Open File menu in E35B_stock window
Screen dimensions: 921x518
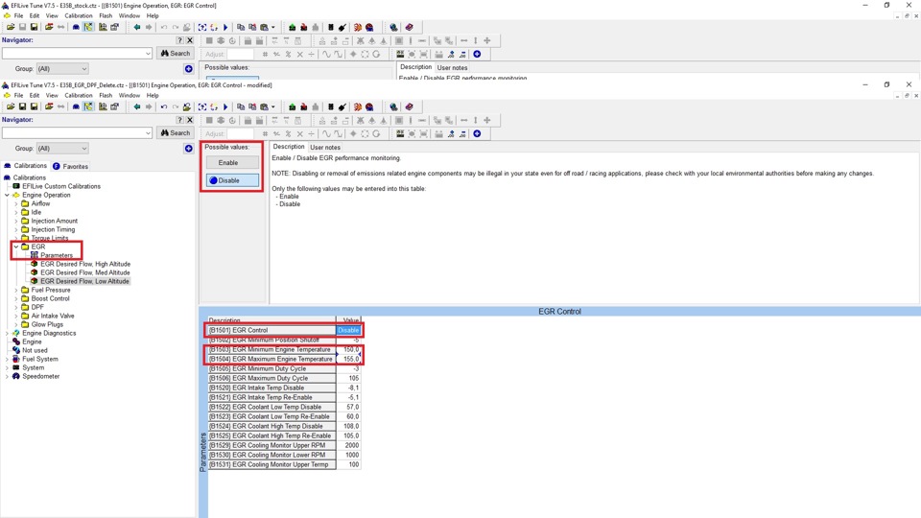18,16
